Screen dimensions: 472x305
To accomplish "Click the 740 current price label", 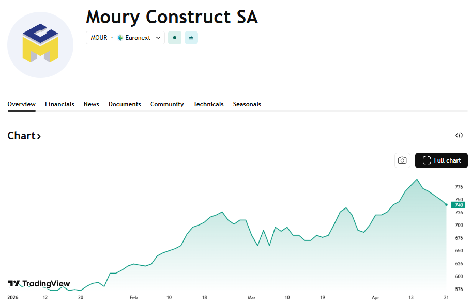I will point(459,205).
